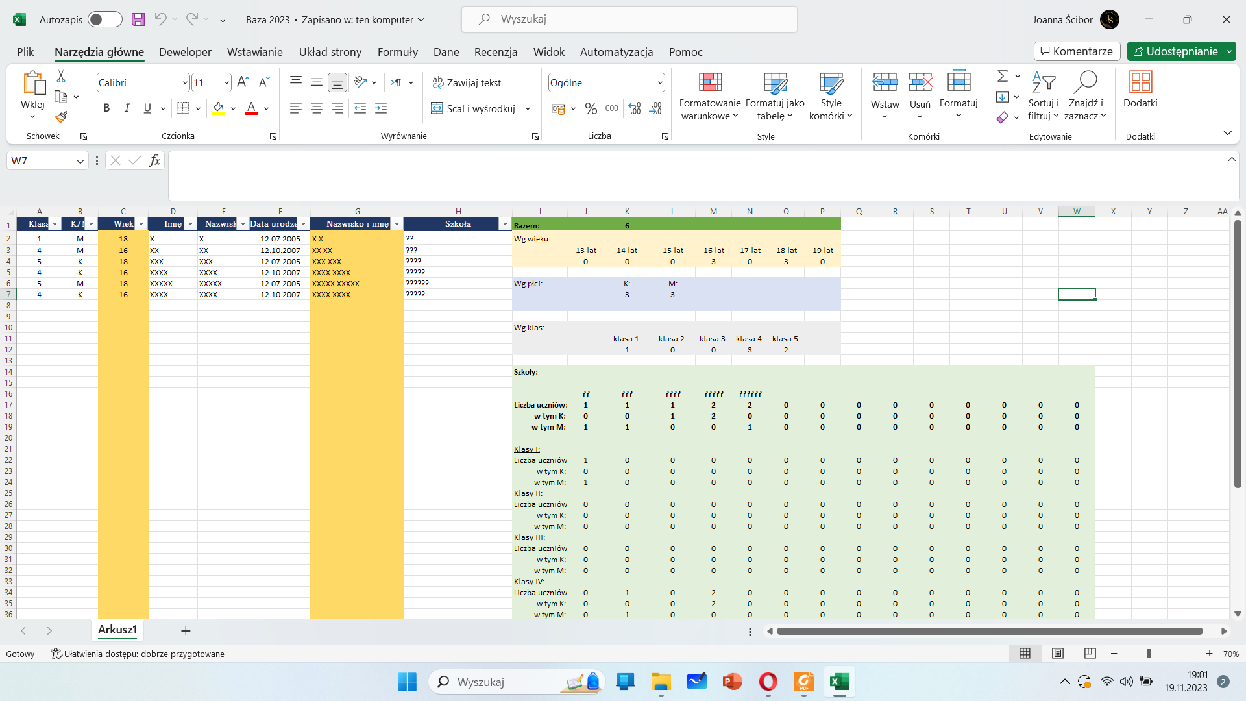Click the Format Painter brush icon
The image size is (1246, 701).
click(61, 117)
